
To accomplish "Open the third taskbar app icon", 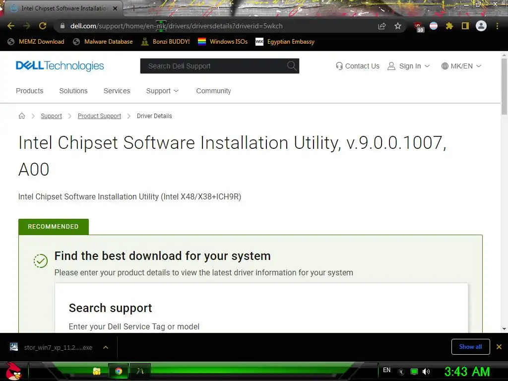I will (x=140, y=371).
